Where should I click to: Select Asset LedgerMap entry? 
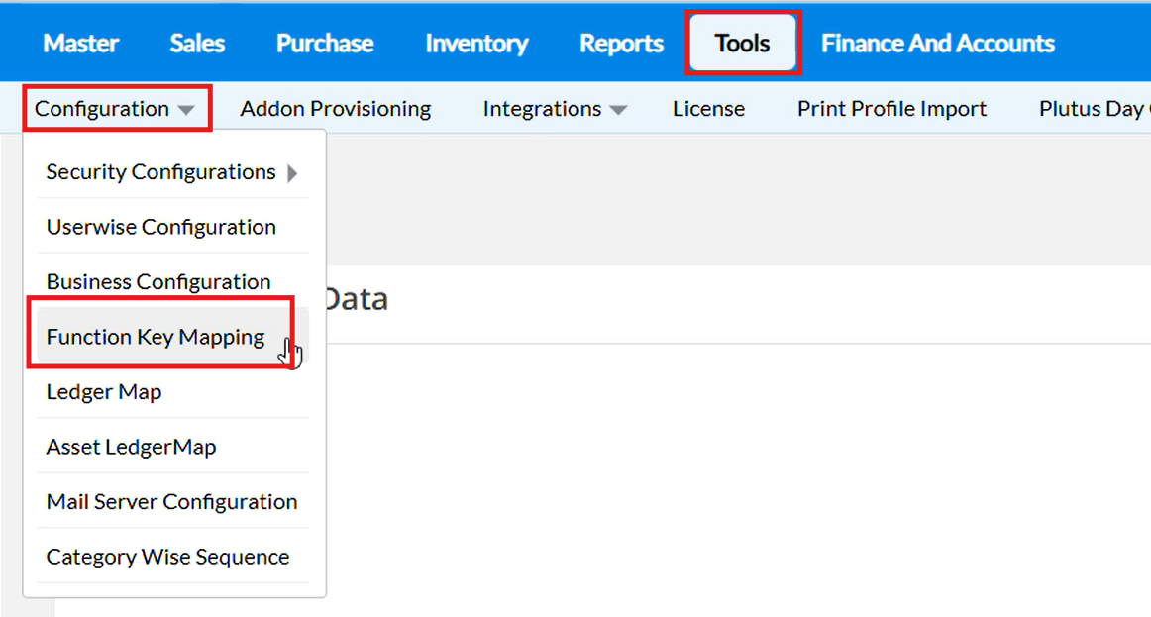coord(131,447)
